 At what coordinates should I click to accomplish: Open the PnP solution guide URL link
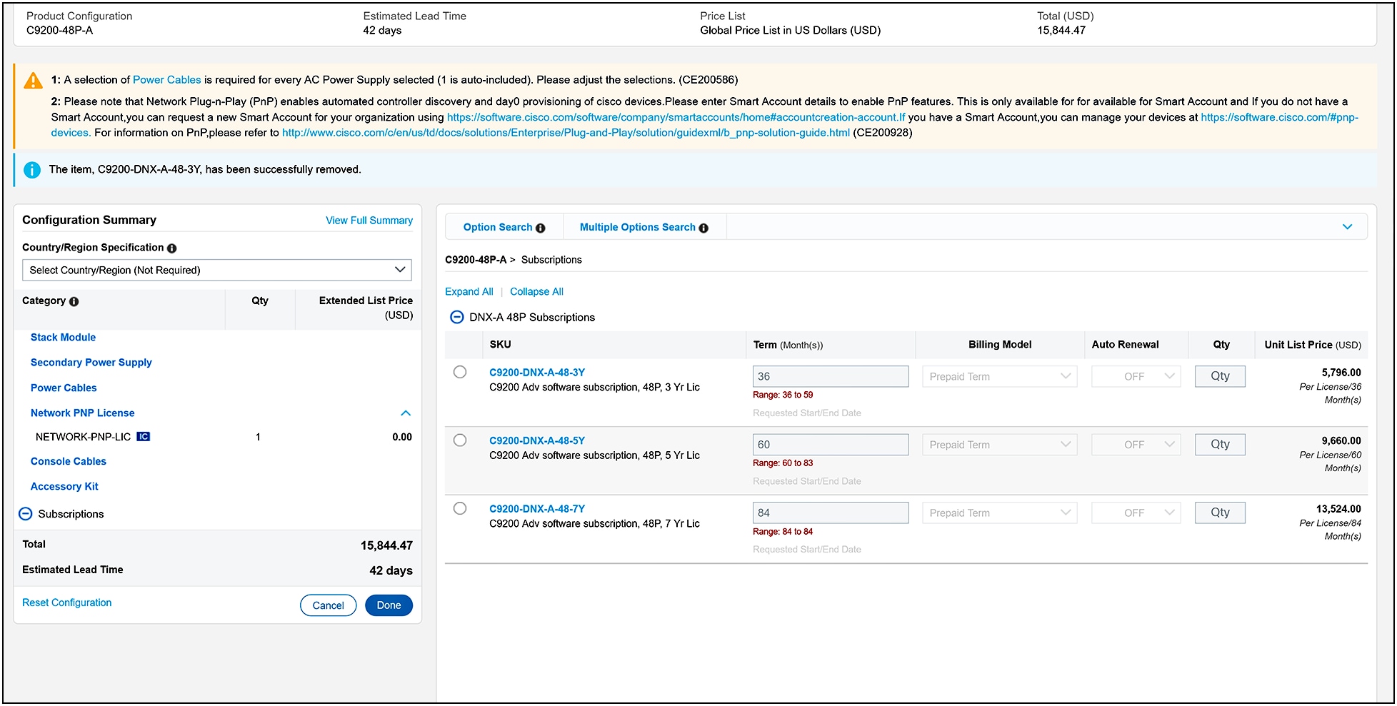tap(566, 133)
